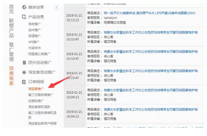This screenshot has width=207, height=136.
Task: Open the 推广管理 tab
Action: coord(11,52)
